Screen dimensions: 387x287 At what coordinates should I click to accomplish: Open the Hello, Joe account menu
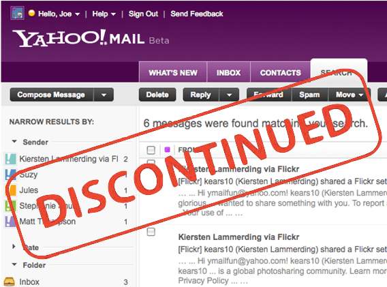click(59, 14)
